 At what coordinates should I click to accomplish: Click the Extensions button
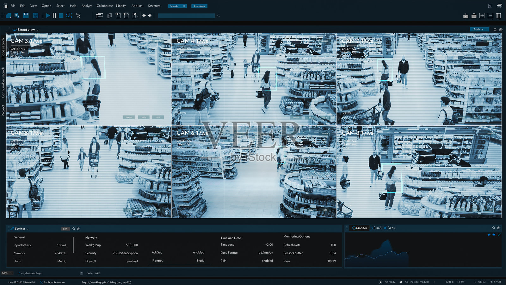pos(199,6)
